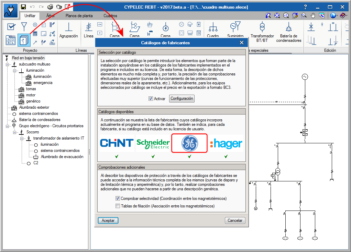Switch to the Árbol tab
Screen dimensions: 351x252
tap(51, 16)
